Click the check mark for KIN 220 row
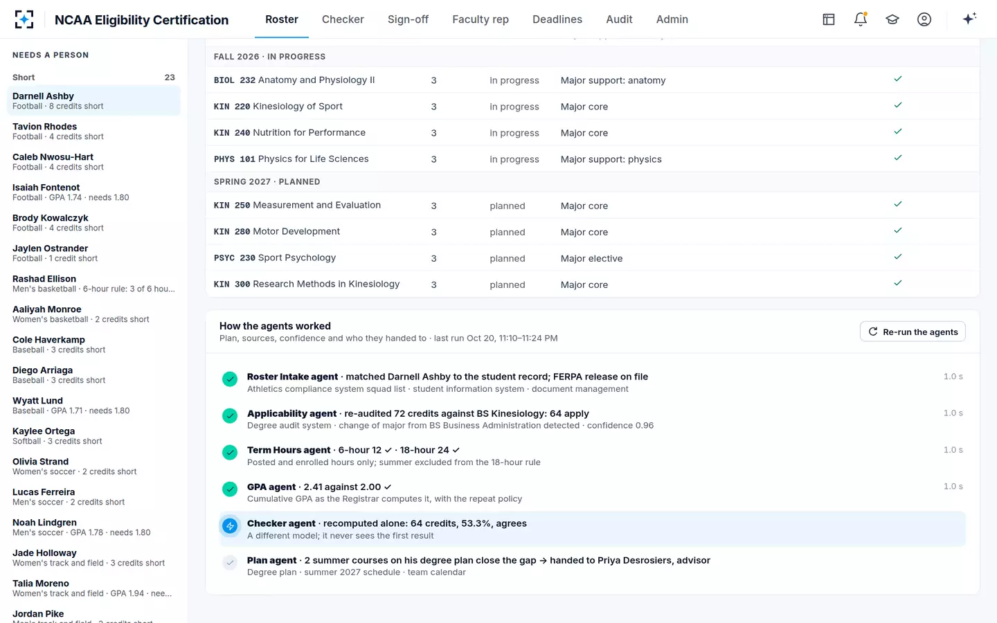This screenshot has width=997, height=623. [x=898, y=105]
